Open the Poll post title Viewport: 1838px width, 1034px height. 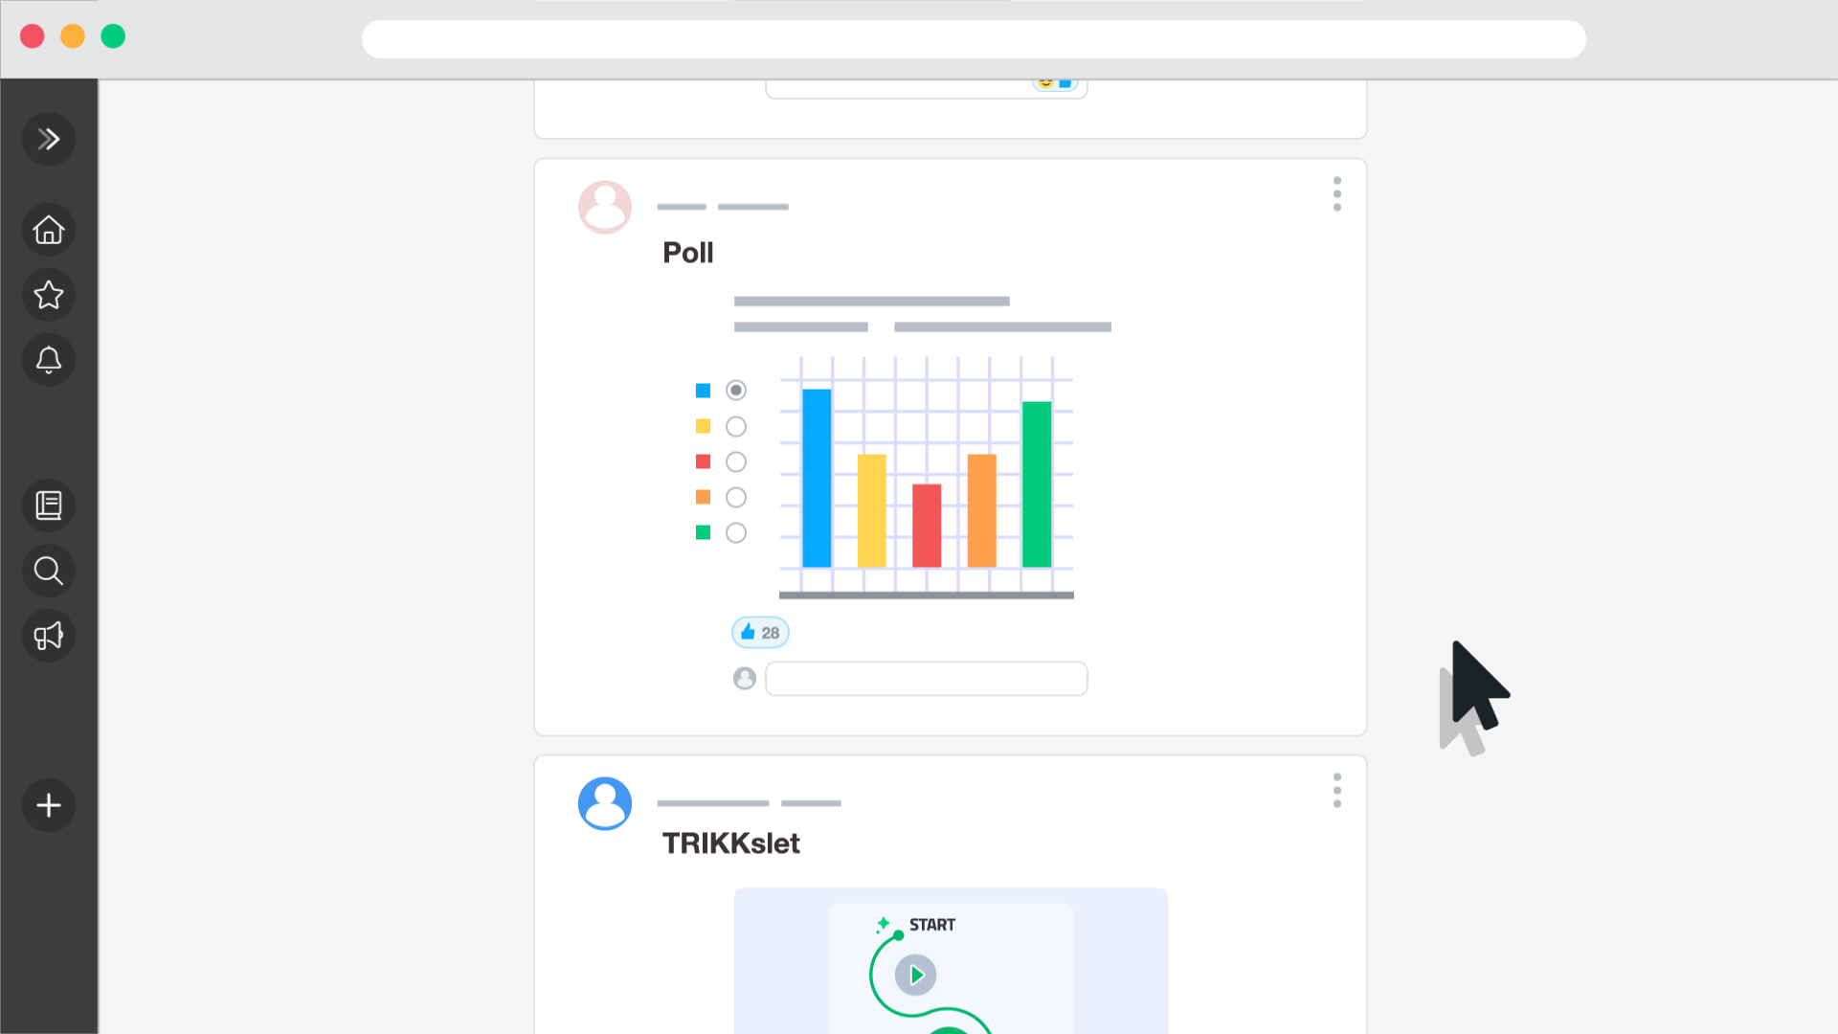[688, 253]
